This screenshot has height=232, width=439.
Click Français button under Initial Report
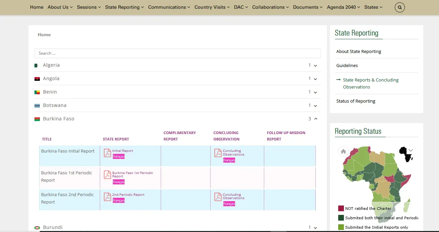tap(119, 157)
